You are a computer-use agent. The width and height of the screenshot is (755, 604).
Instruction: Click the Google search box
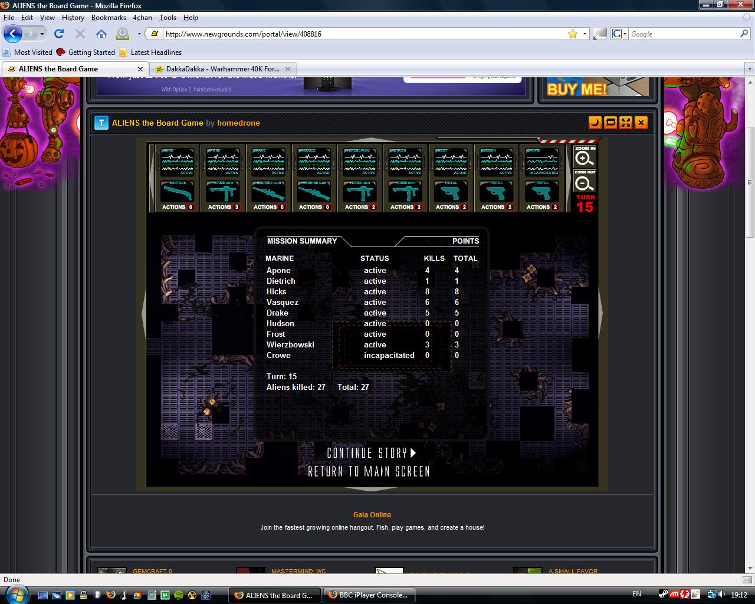pos(683,34)
